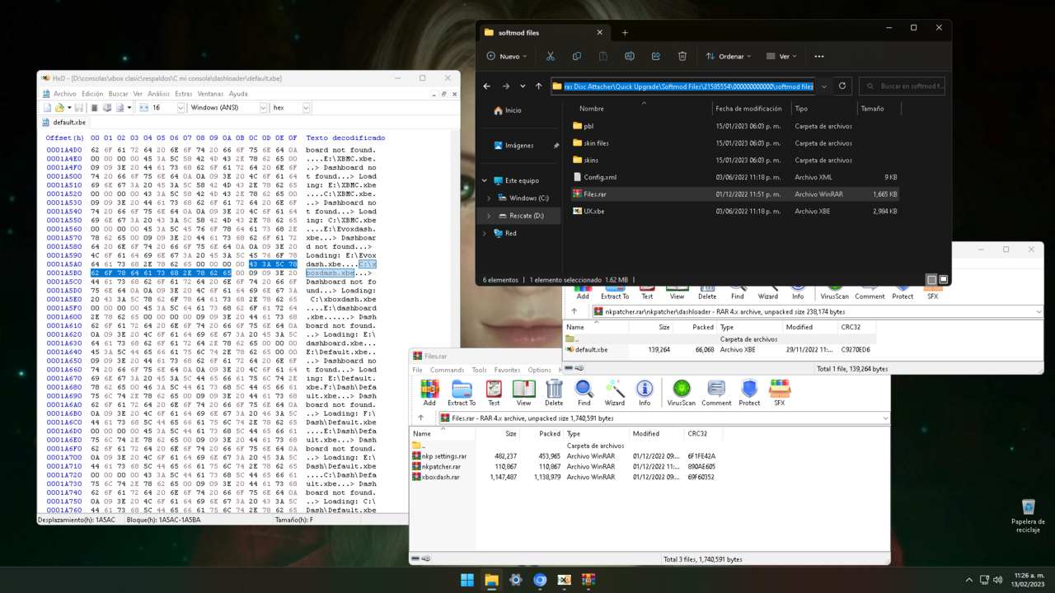
Task: Switch Explorer to large thumbnails view toggle
Action: (x=944, y=280)
